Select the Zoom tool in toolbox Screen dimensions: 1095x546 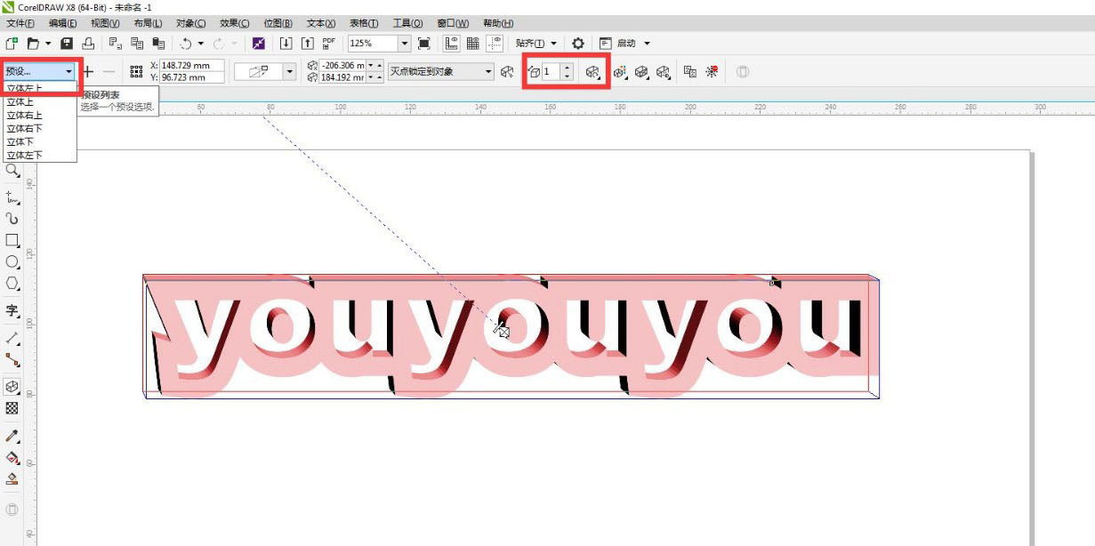[12, 171]
